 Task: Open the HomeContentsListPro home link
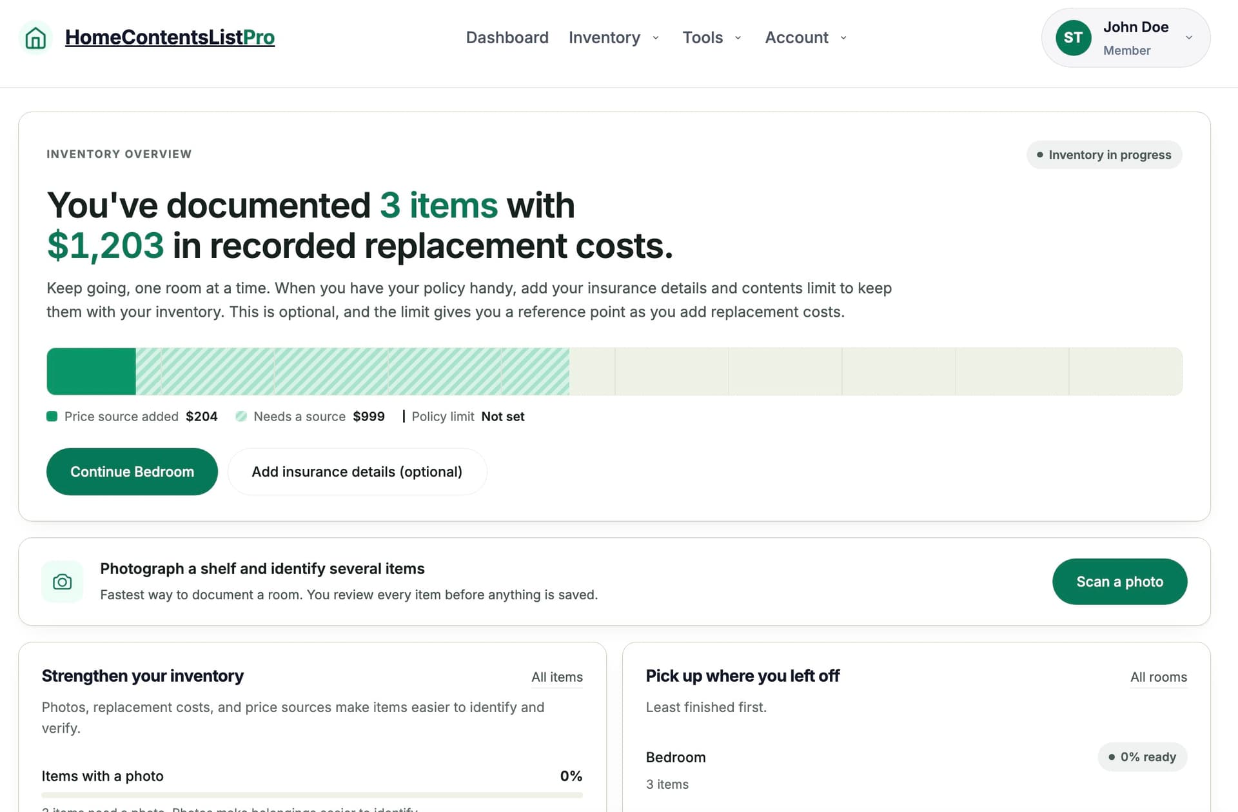170,37
